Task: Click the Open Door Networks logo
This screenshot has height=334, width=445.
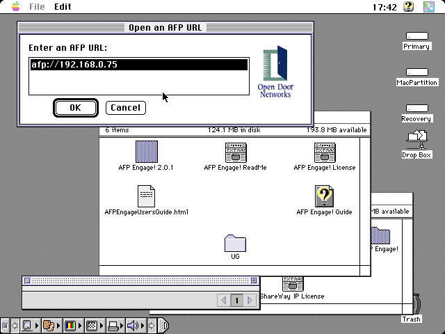Action: [x=275, y=71]
